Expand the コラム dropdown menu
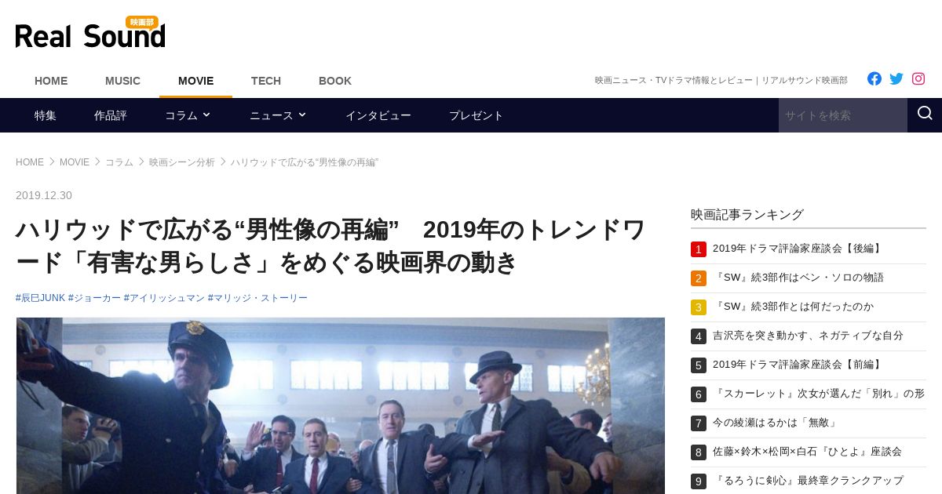This screenshot has height=494, width=942. tap(188, 115)
